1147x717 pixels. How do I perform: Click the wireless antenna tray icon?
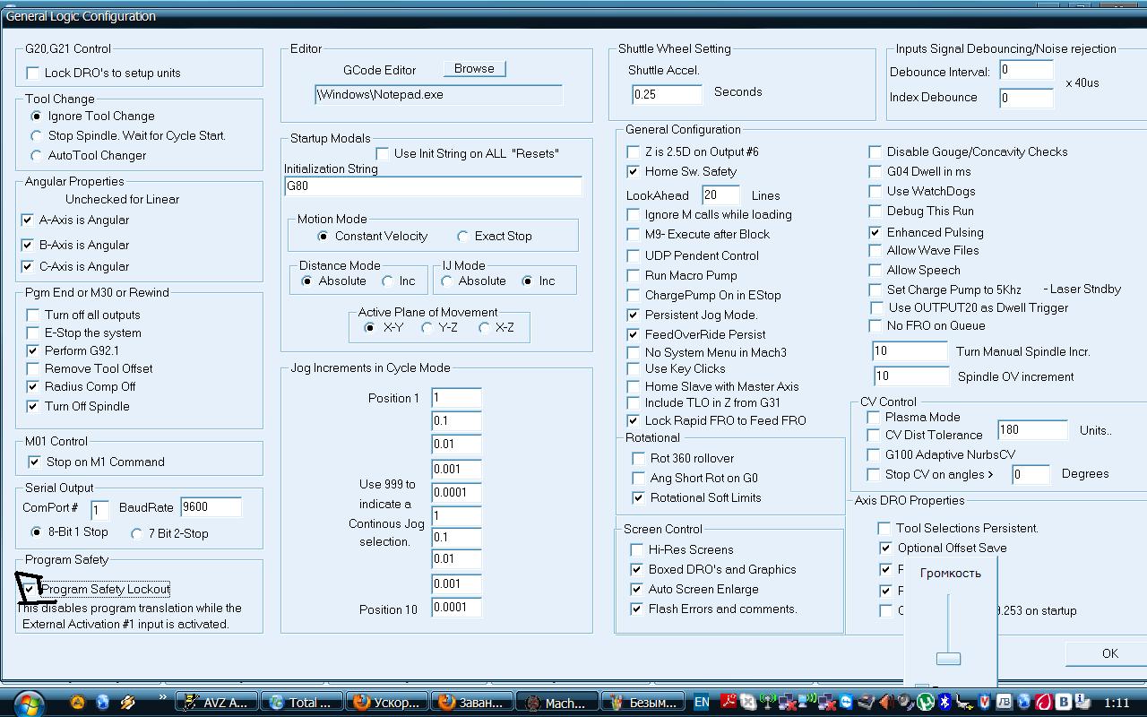pos(769,702)
